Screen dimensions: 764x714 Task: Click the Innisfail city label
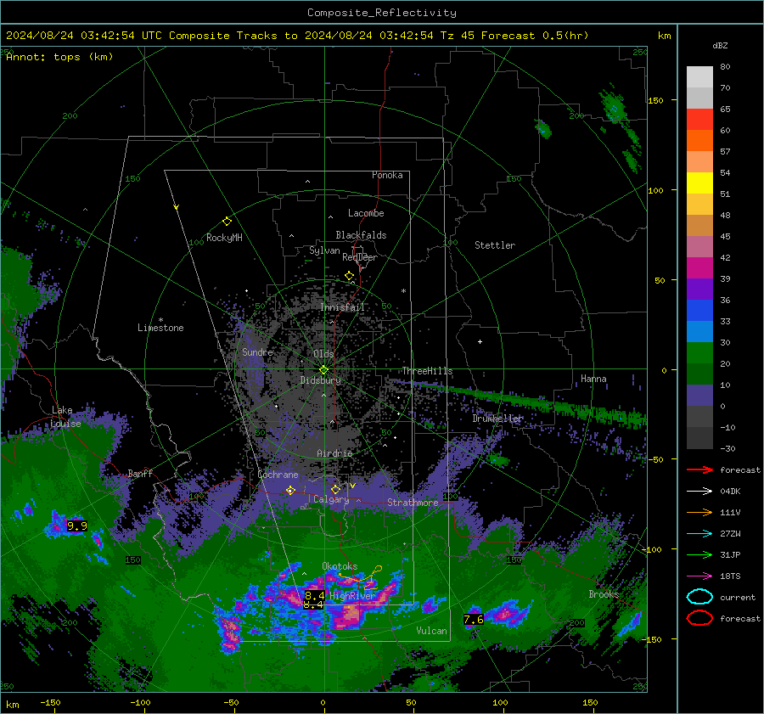[343, 307]
